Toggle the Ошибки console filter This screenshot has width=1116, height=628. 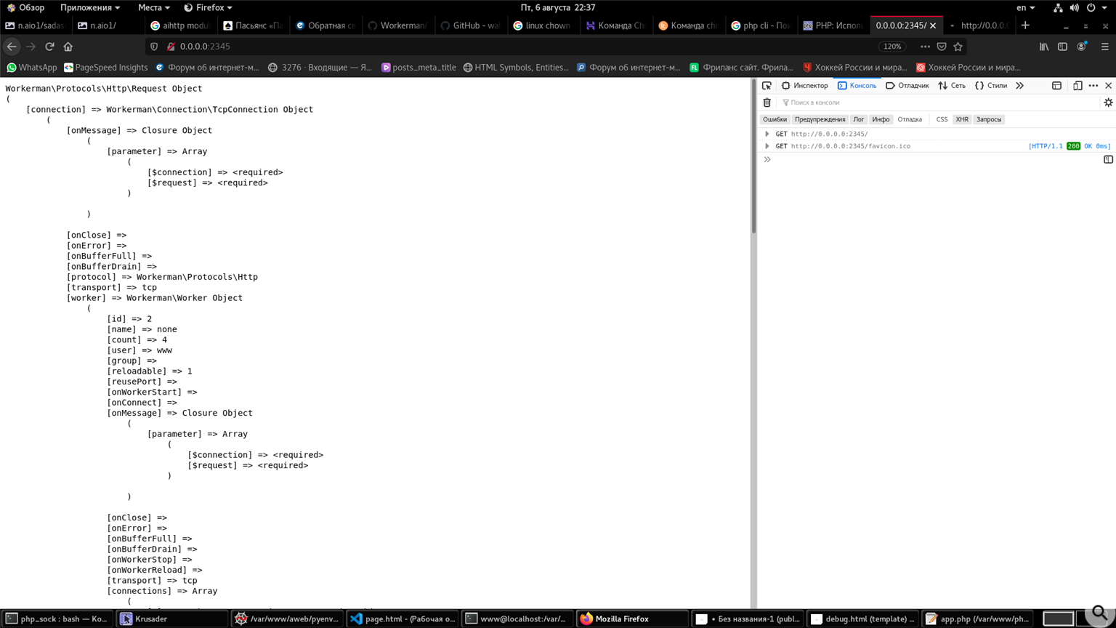tap(775, 119)
